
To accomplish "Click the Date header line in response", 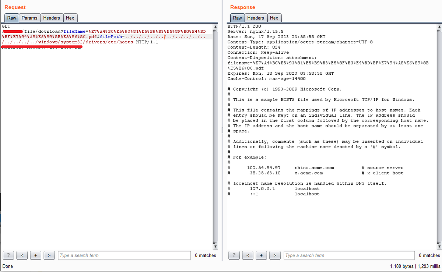I will pyautogui.click(x=276, y=37).
